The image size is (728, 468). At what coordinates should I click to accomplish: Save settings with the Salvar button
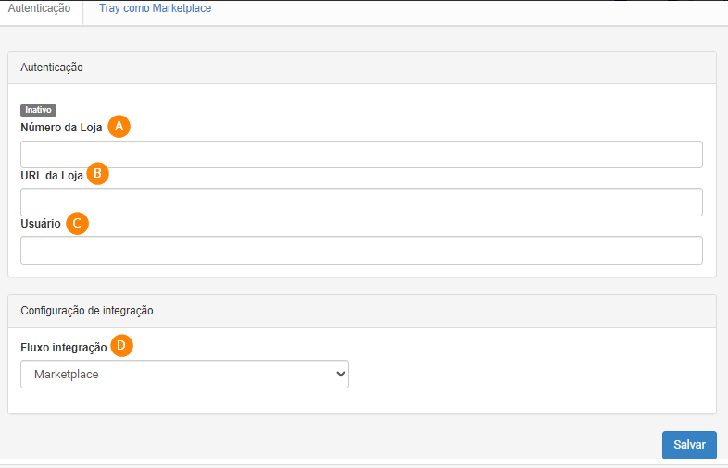coord(689,444)
